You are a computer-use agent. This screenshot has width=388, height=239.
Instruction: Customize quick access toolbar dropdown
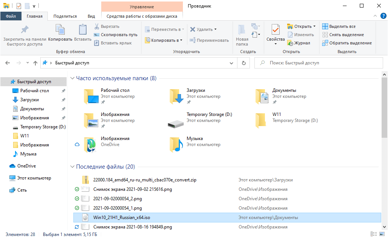coord(34,6)
